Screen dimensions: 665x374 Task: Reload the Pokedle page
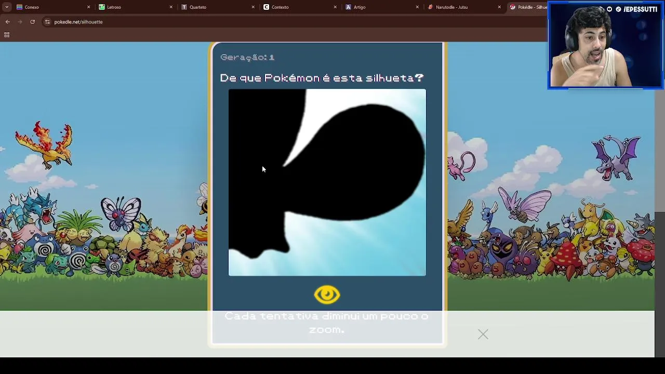tap(32, 22)
